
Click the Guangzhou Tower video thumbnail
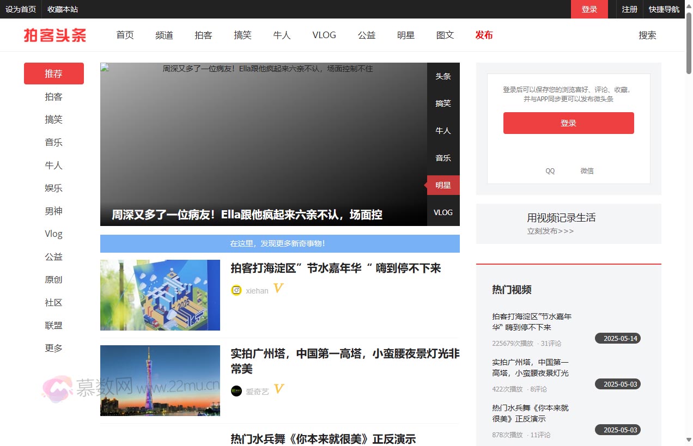[x=160, y=380]
